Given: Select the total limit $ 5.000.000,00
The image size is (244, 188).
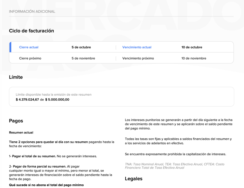Looking at the screenshot, I should [x=57, y=100].
